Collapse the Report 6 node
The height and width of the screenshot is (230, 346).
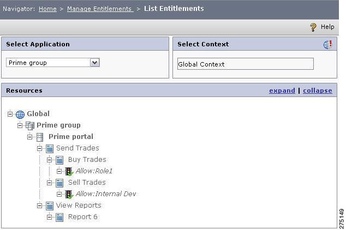[x=49, y=217]
